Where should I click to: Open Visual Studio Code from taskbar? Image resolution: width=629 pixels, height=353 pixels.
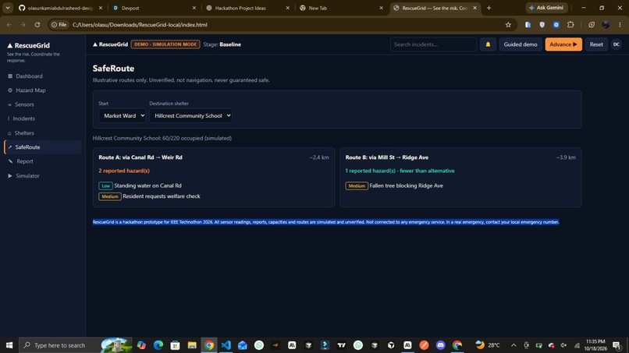[226, 345]
